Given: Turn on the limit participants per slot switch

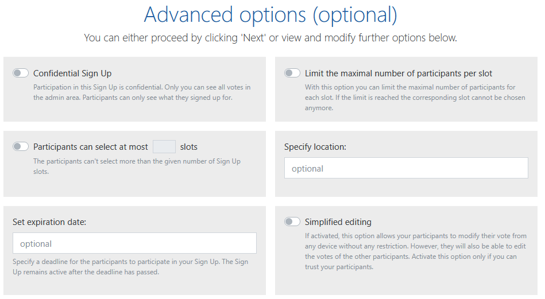Looking at the screenshot, I should (292, 73).
